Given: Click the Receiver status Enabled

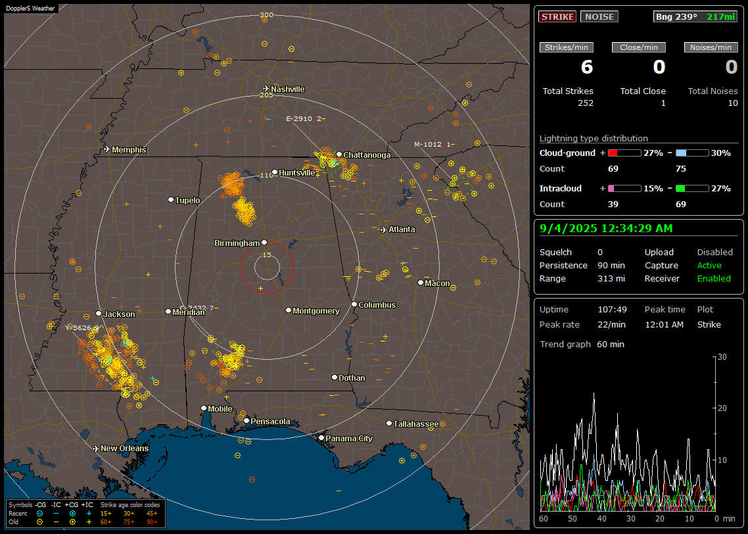Looking at the screenshot, I should (714, 279).
